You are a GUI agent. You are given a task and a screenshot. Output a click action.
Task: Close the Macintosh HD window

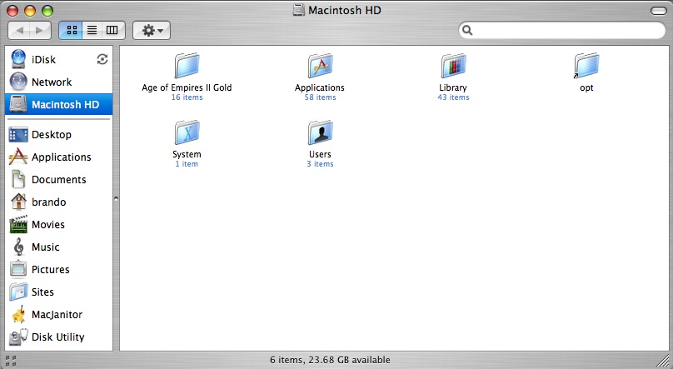pos(12,11)
